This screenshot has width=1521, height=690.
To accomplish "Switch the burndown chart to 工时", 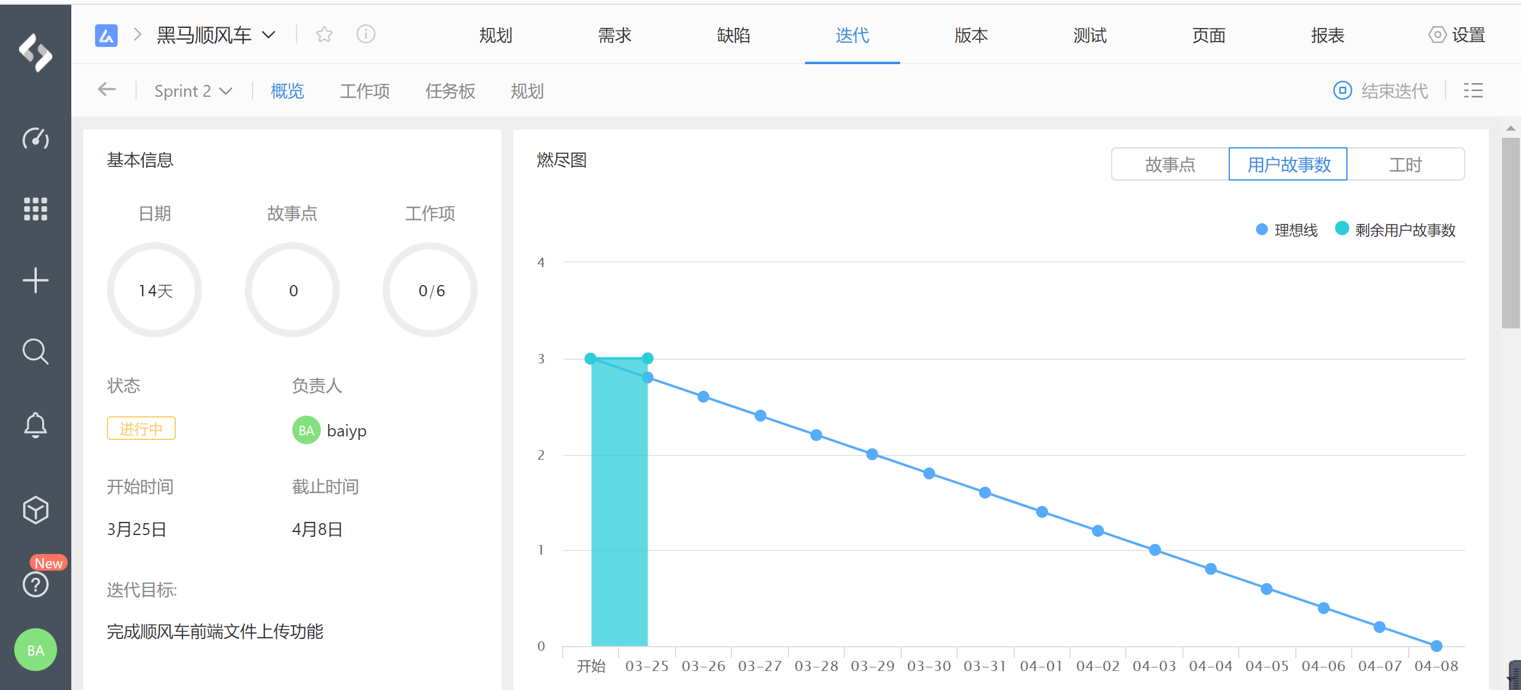I will [x=1405, y=164].
